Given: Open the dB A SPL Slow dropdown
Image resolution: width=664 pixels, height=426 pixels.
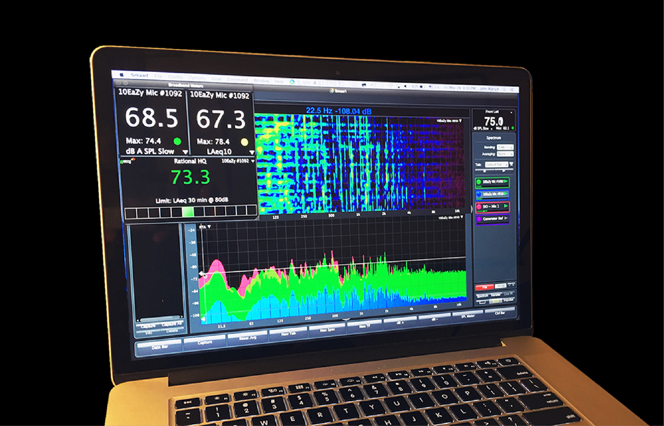Looking at the screenshot, I should pos(185,151).
